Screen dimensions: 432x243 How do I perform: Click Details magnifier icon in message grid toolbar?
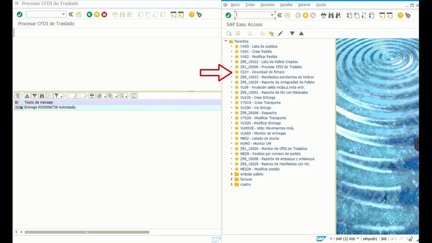point(18,96)
